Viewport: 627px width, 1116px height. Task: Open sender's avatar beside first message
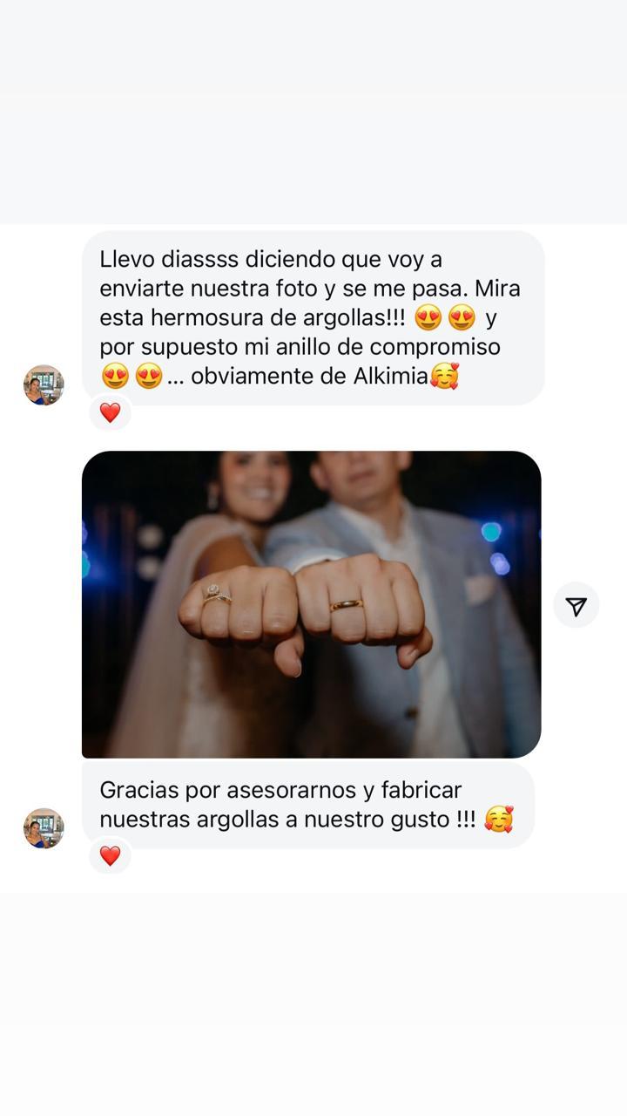44,385
